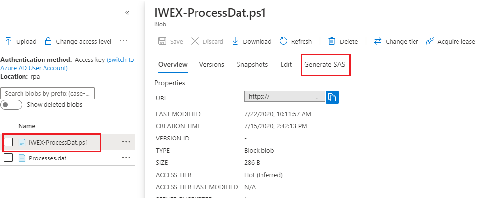Delete the blob with trash icon
The height and width of the screenshot is (198, 479).
coord(332,41)
